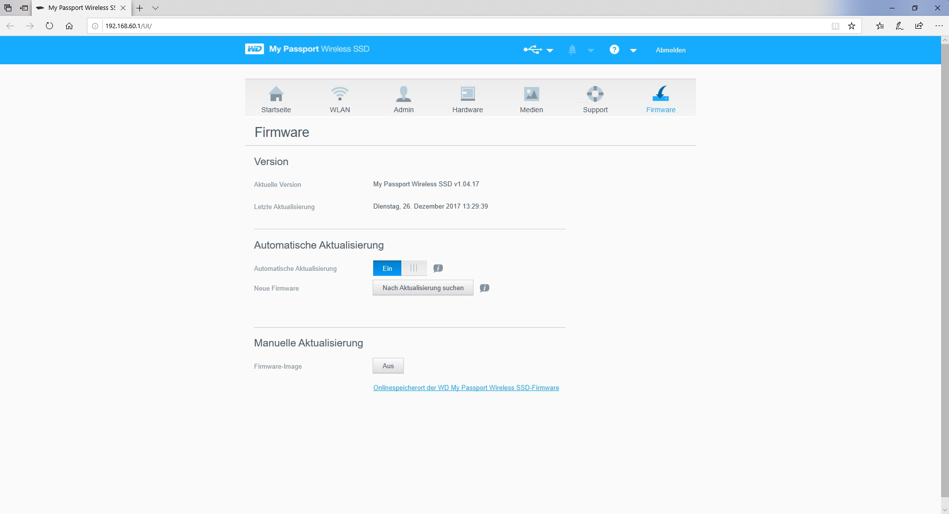Screen dimensions: 949x514
Task: Open the reading view icon
Action: coord(835,26)
